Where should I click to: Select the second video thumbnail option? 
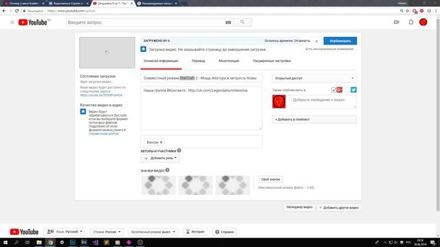(x=195, y=185)
